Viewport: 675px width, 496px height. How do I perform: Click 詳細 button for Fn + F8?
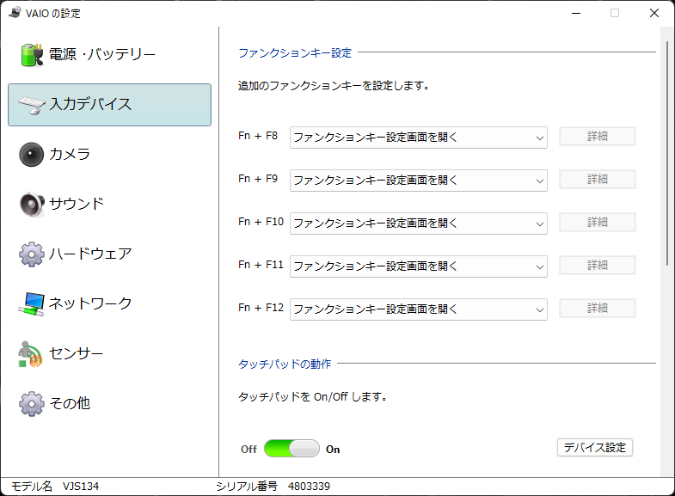tap(598, 137)
